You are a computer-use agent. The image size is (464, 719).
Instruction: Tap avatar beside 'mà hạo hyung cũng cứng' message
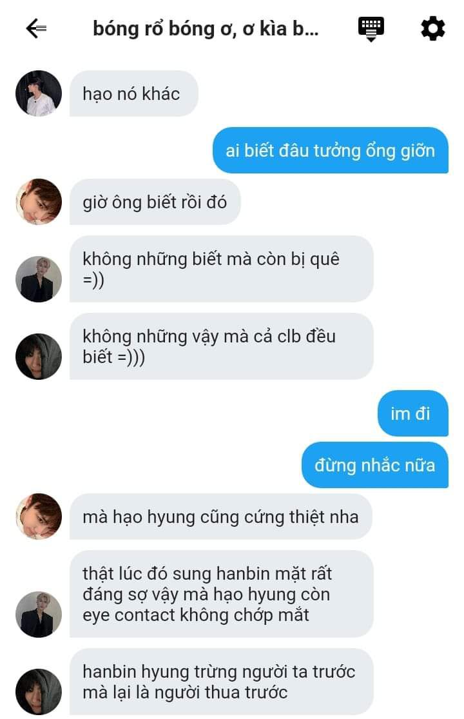[39, 517]
